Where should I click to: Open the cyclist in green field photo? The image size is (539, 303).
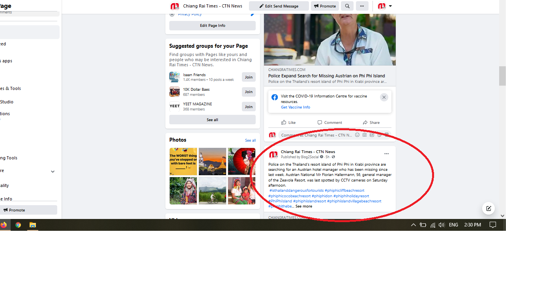[x=212, y=191]
